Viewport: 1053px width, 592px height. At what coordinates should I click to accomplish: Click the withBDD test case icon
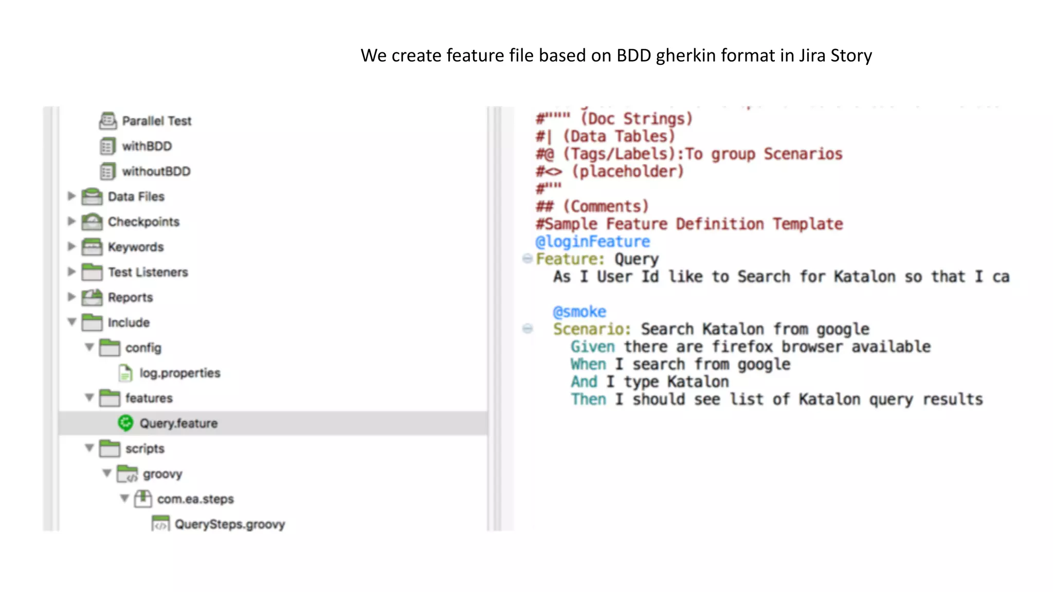107,146
